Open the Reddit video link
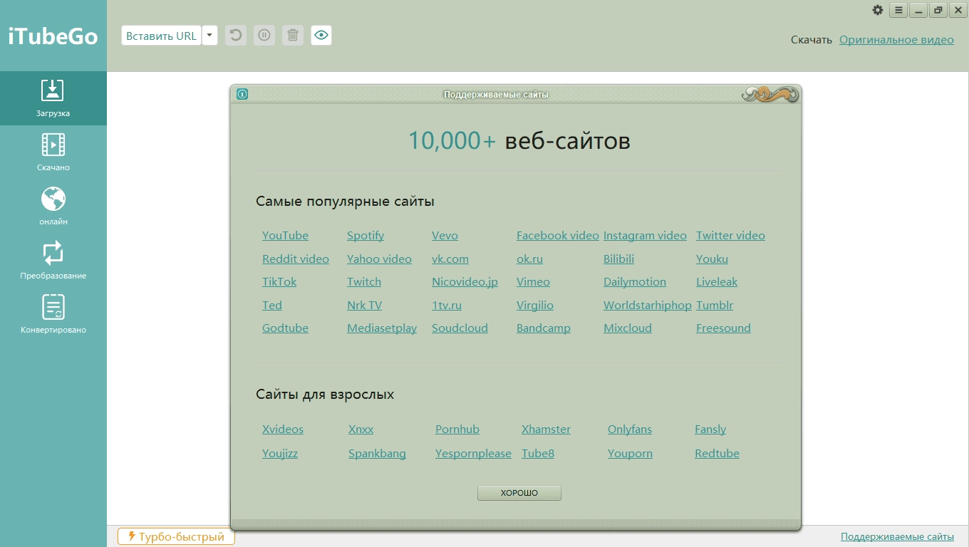969x547 pixels. [x=296, y=259]
